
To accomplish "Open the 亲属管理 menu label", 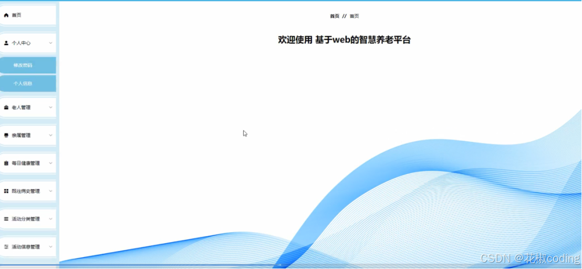I will click(21, 136).
